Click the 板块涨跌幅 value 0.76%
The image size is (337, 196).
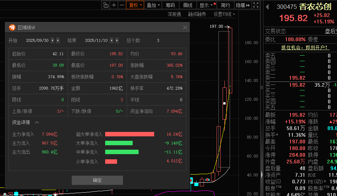(x=117, y=77)
